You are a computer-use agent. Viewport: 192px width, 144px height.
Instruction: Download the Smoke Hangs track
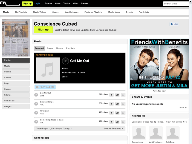click(x=123, y=104)
